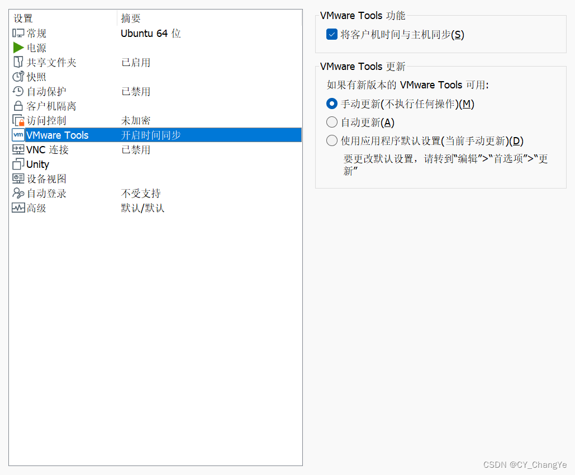Viewport: 575px width, 475px height.
Task: Click the 自动保护 clock icon
Action: point(18,91)
